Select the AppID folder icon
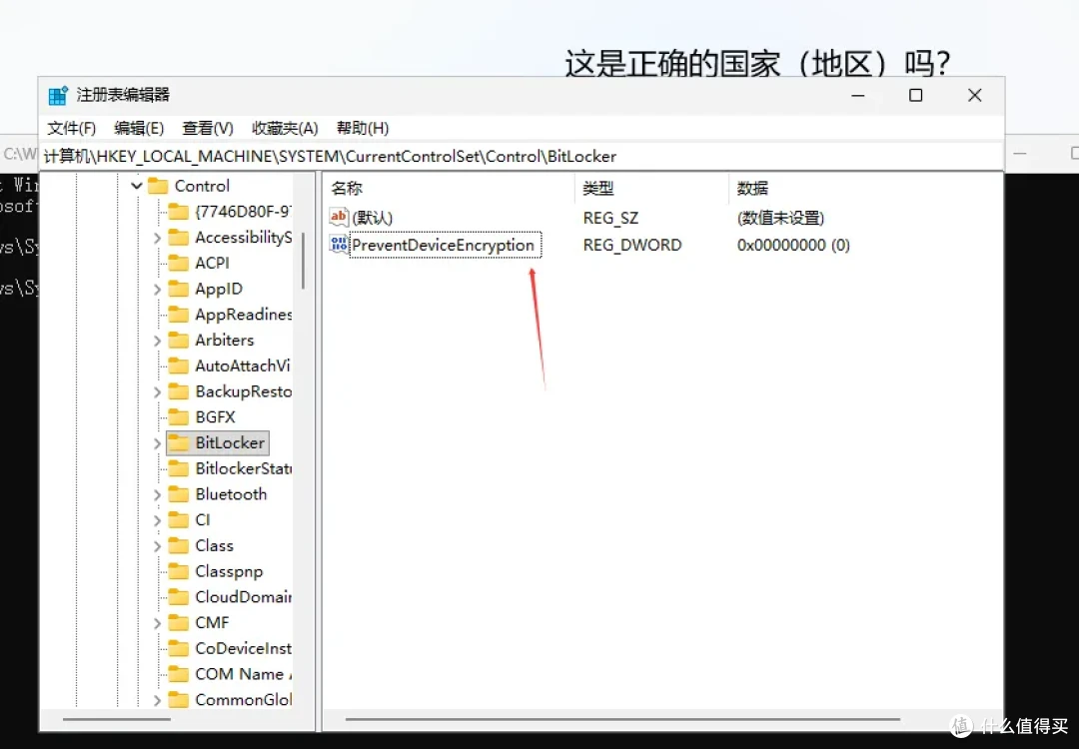The width and height of the screenshot is (1079, 749). [x=178, y=289]
